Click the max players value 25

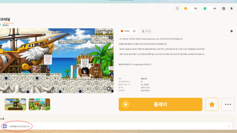click(142, 81)
